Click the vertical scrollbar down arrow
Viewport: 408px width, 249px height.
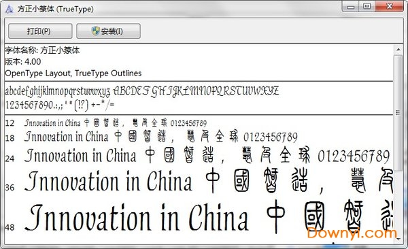coord(398,239)
